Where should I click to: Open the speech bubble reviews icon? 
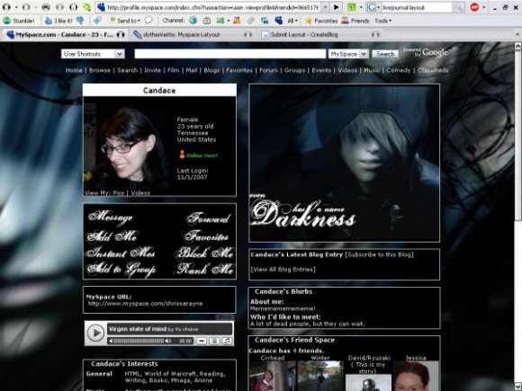(148, 21)
